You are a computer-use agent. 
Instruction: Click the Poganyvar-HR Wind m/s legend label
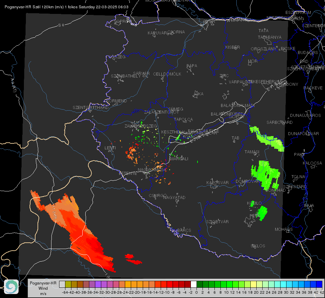pos(43,288)
